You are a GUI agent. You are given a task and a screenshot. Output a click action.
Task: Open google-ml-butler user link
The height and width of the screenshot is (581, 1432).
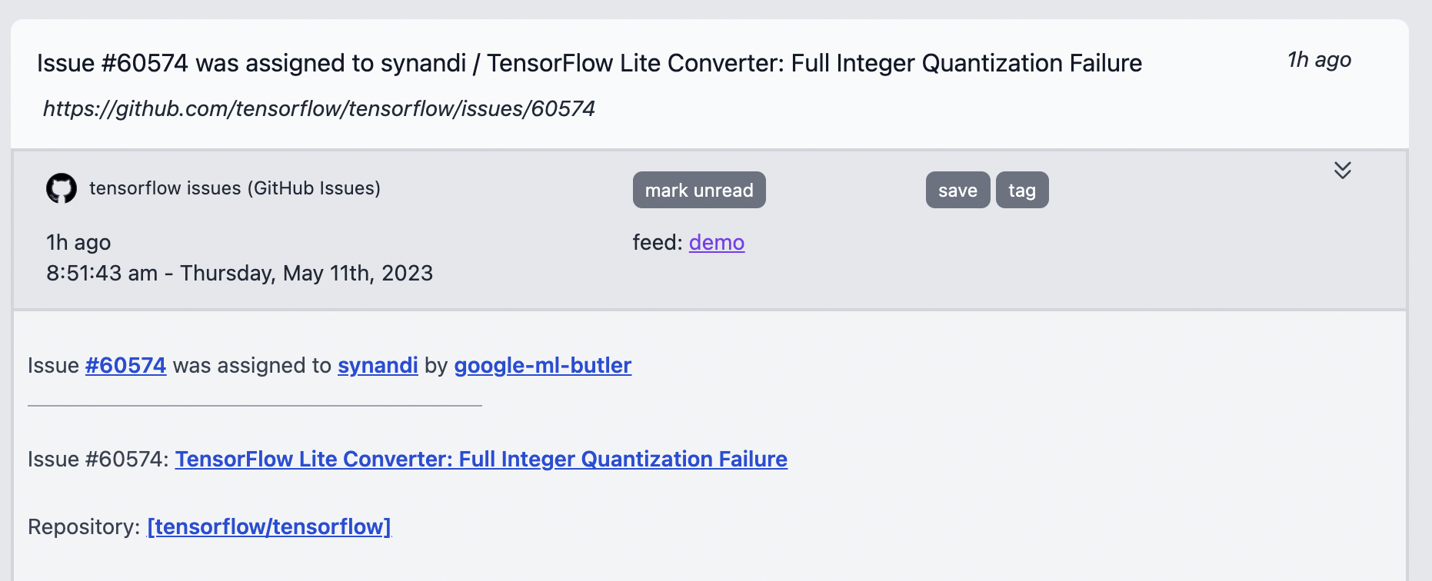pos(543,365)
